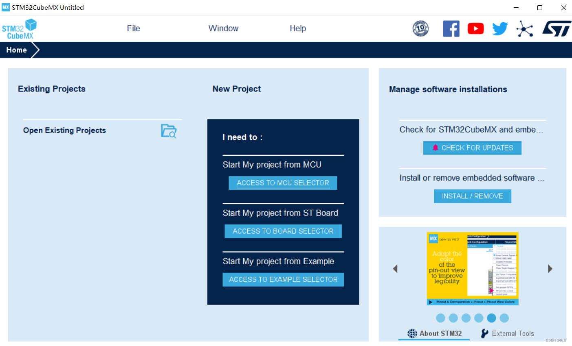Select the first carousel dot
Screen dimensions: 572x346
pyautogui.click(x=440, y=318)
